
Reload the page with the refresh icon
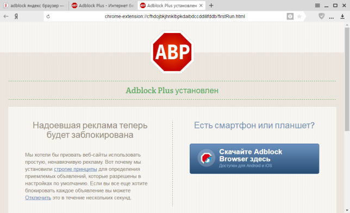48,16
